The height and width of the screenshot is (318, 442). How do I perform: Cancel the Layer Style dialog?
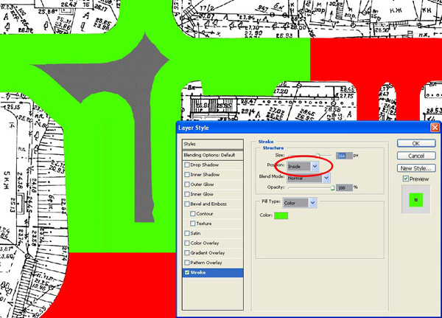(415, 156)
